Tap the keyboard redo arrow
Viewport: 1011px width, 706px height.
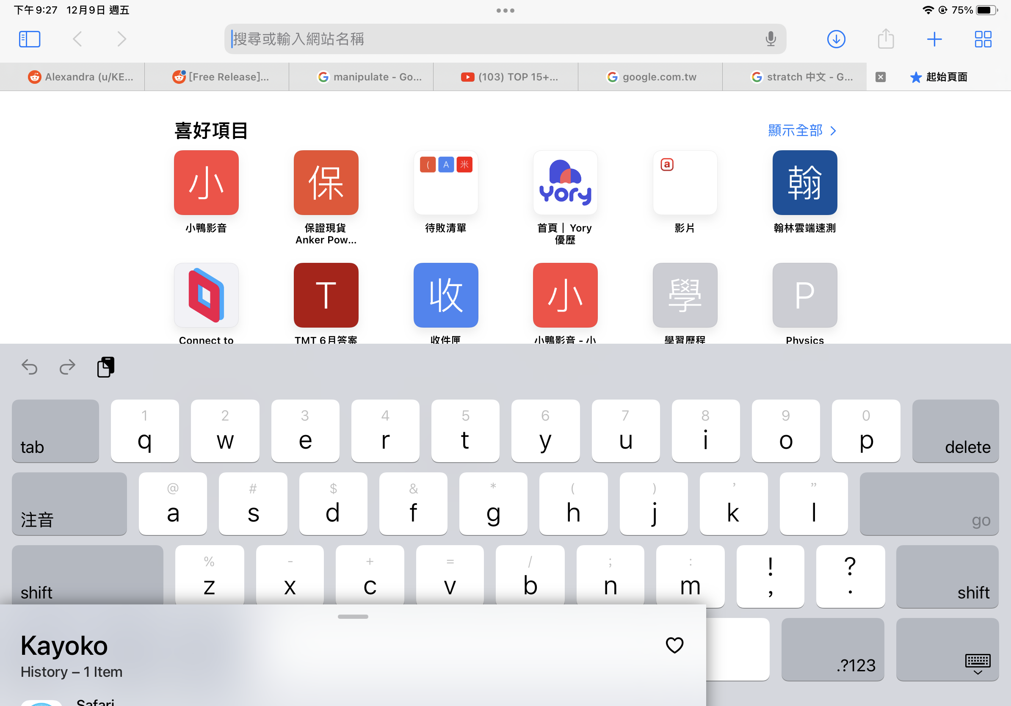[67, 367]
